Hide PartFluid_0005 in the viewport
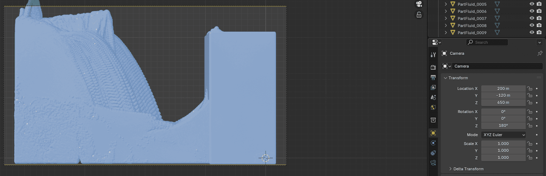 [x=532, y=4]
